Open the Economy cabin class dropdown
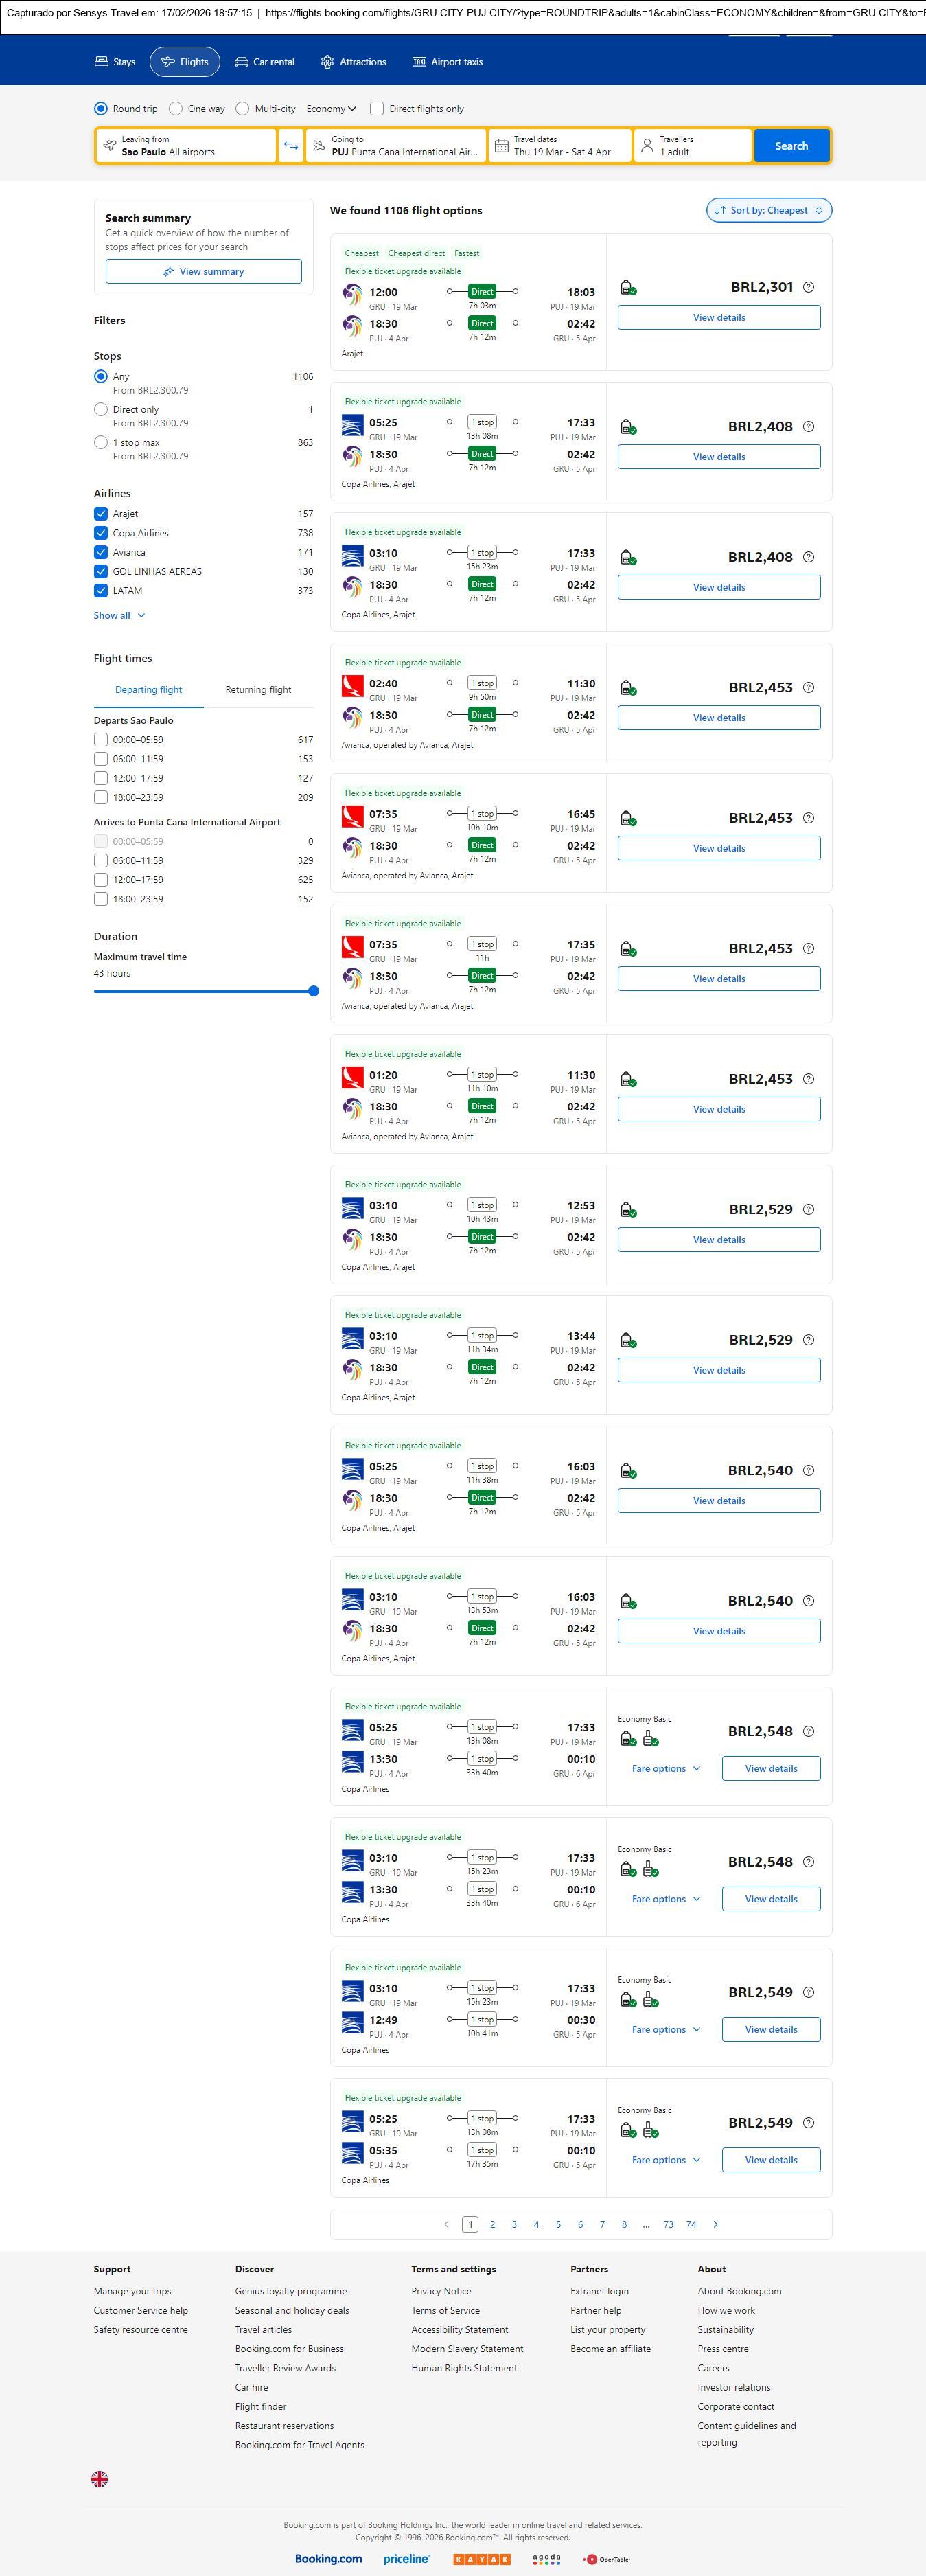926x2576 pixels. (x=331, y=109)
